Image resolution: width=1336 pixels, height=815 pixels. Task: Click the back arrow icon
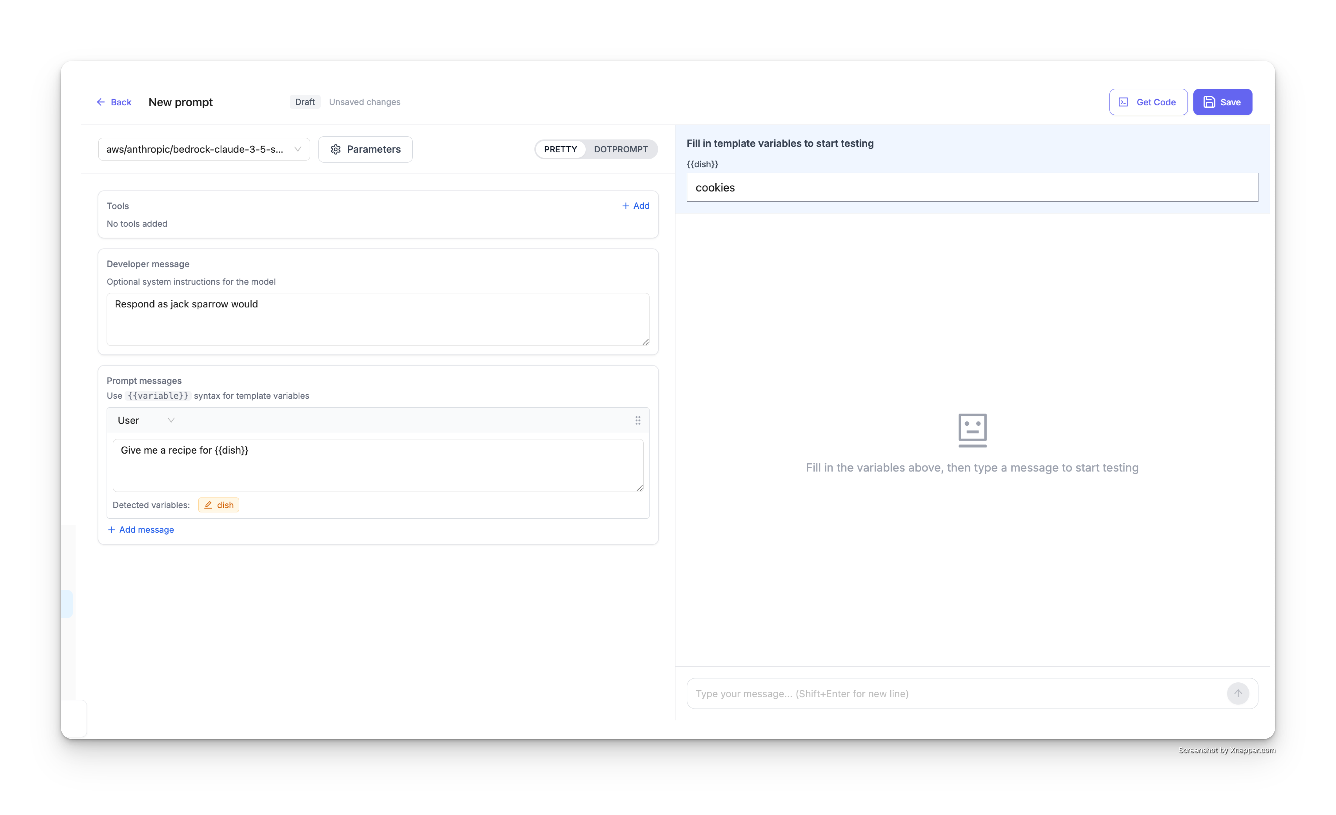[101, 102]
